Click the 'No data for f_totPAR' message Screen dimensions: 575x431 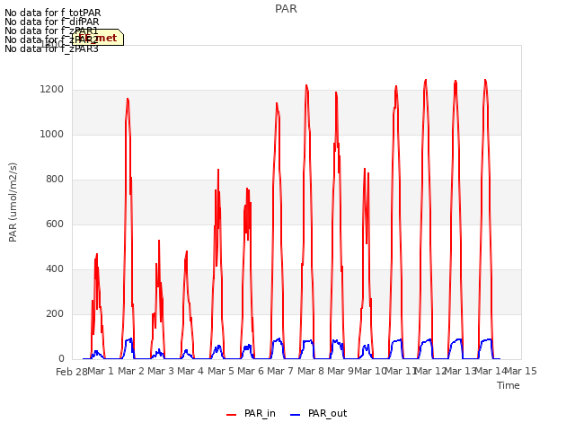tap(52, 13)
